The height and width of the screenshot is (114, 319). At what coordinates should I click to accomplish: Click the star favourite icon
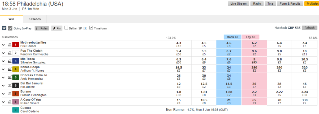point(4,28)
